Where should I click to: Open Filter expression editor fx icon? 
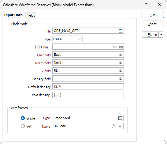(114, 47)
